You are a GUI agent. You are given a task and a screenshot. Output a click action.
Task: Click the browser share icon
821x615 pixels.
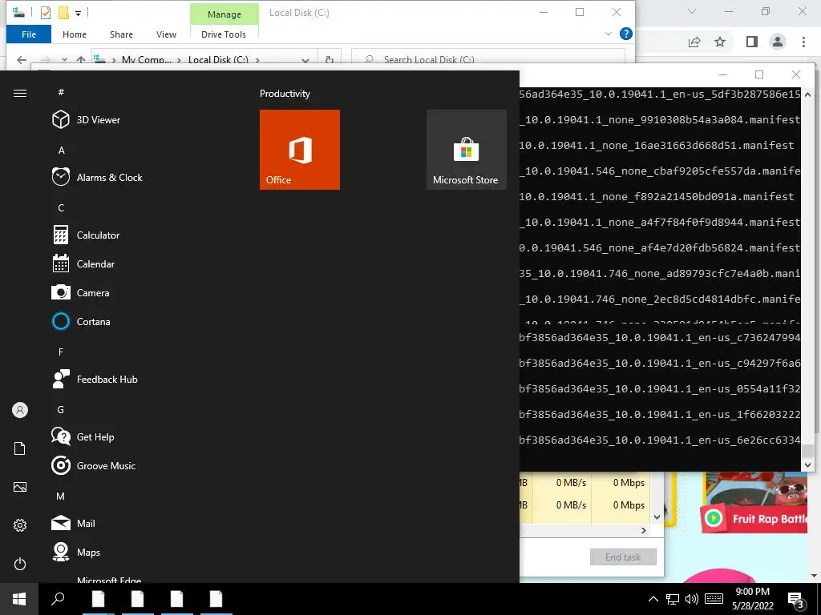pos(694,42)
